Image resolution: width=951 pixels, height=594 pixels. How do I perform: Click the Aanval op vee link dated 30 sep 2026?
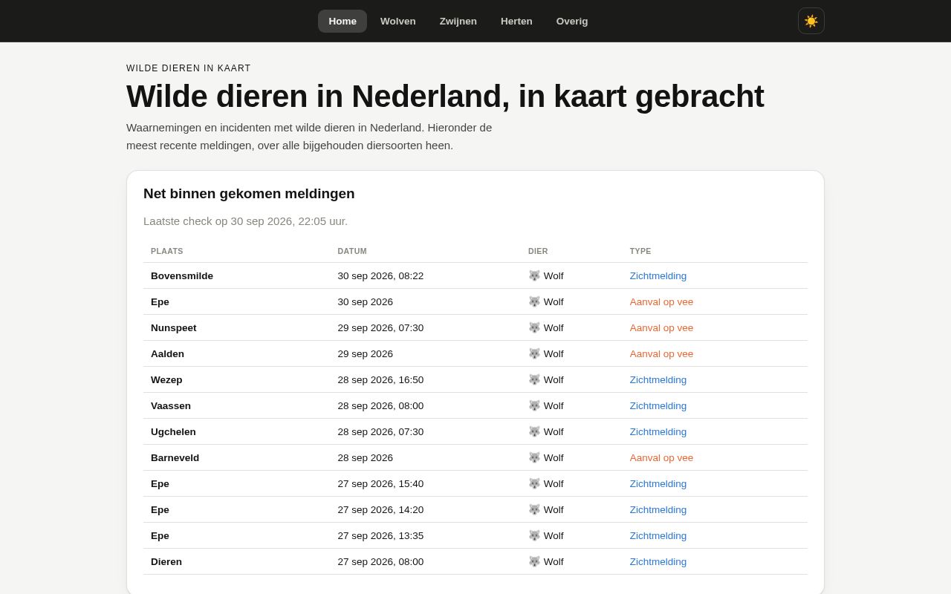coord(661,301)
